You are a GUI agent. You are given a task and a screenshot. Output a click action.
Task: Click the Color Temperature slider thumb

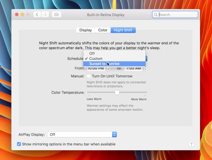coord(117,93)
